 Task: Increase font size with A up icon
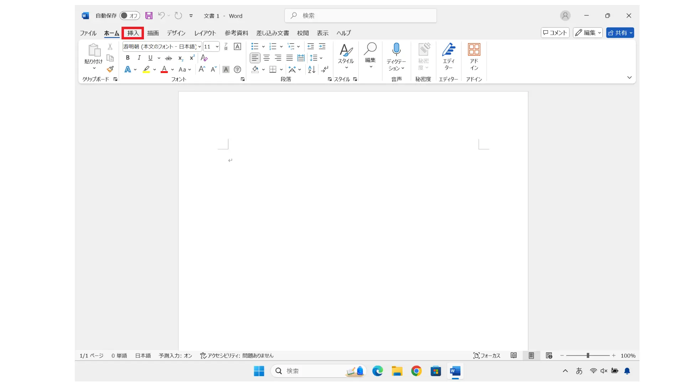(x=202, y=69)
